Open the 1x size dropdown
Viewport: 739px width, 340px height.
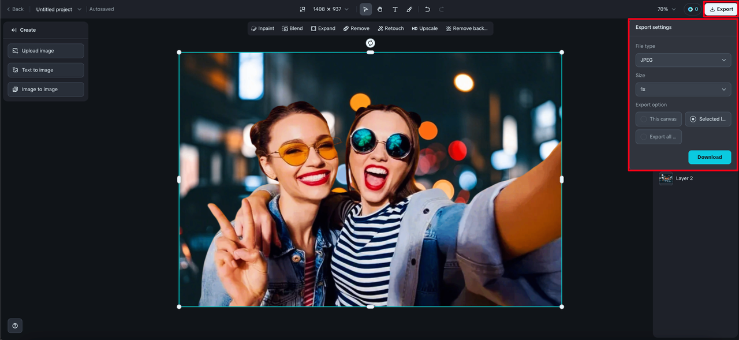683,89
